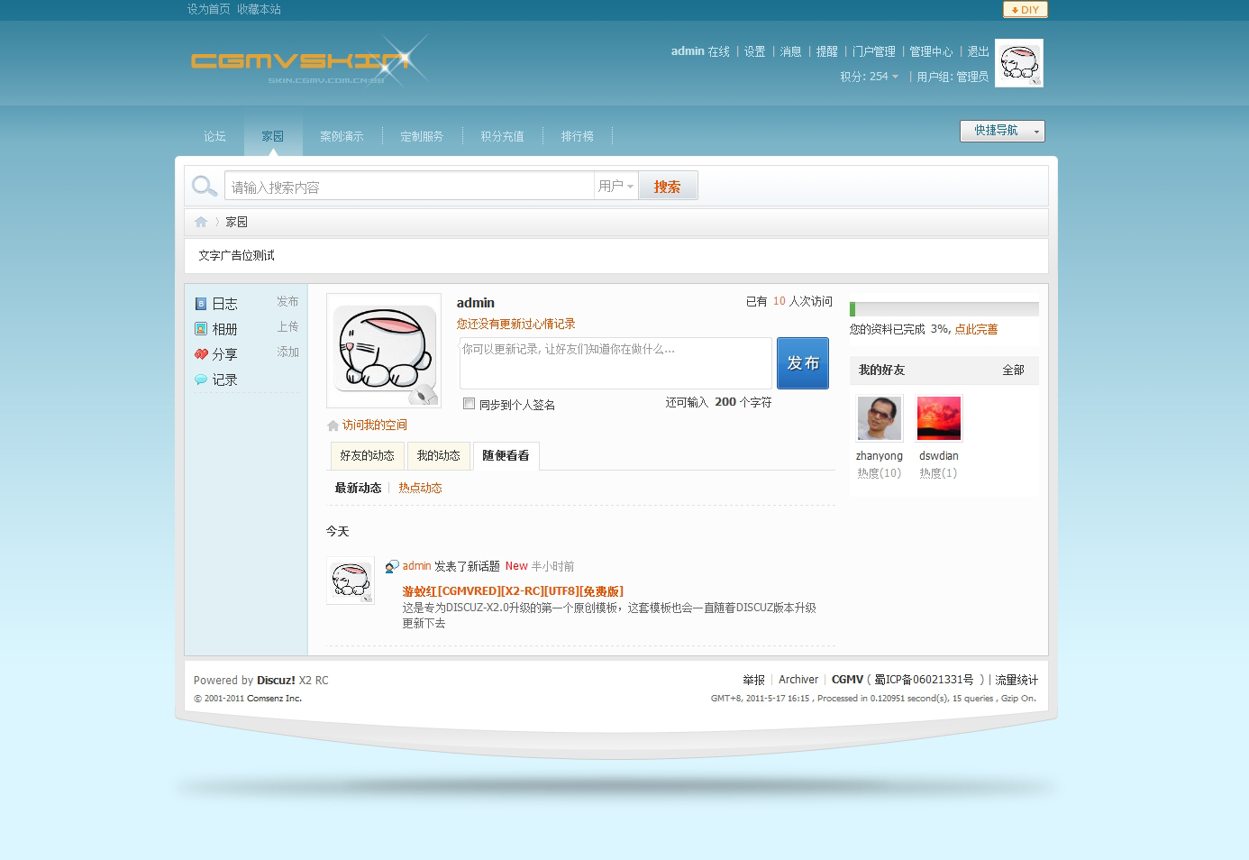This screenshot has height=860, width=1249.
Task: Open the 积分充值 nav tab
Action: tap(502, 136)
